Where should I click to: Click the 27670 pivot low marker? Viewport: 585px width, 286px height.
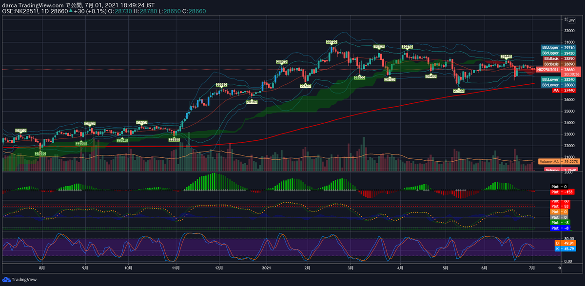(306, 86)
